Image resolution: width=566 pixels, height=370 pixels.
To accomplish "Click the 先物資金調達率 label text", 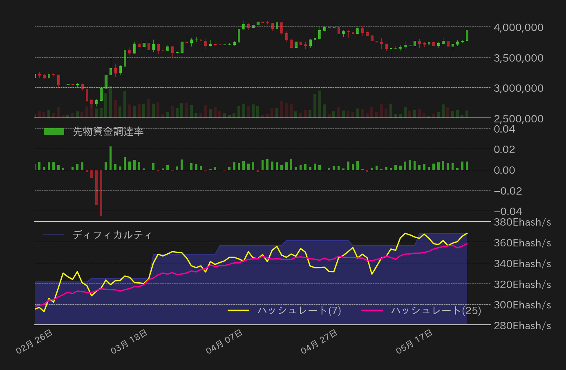I will pyautogui.click(x=109, y=131).
